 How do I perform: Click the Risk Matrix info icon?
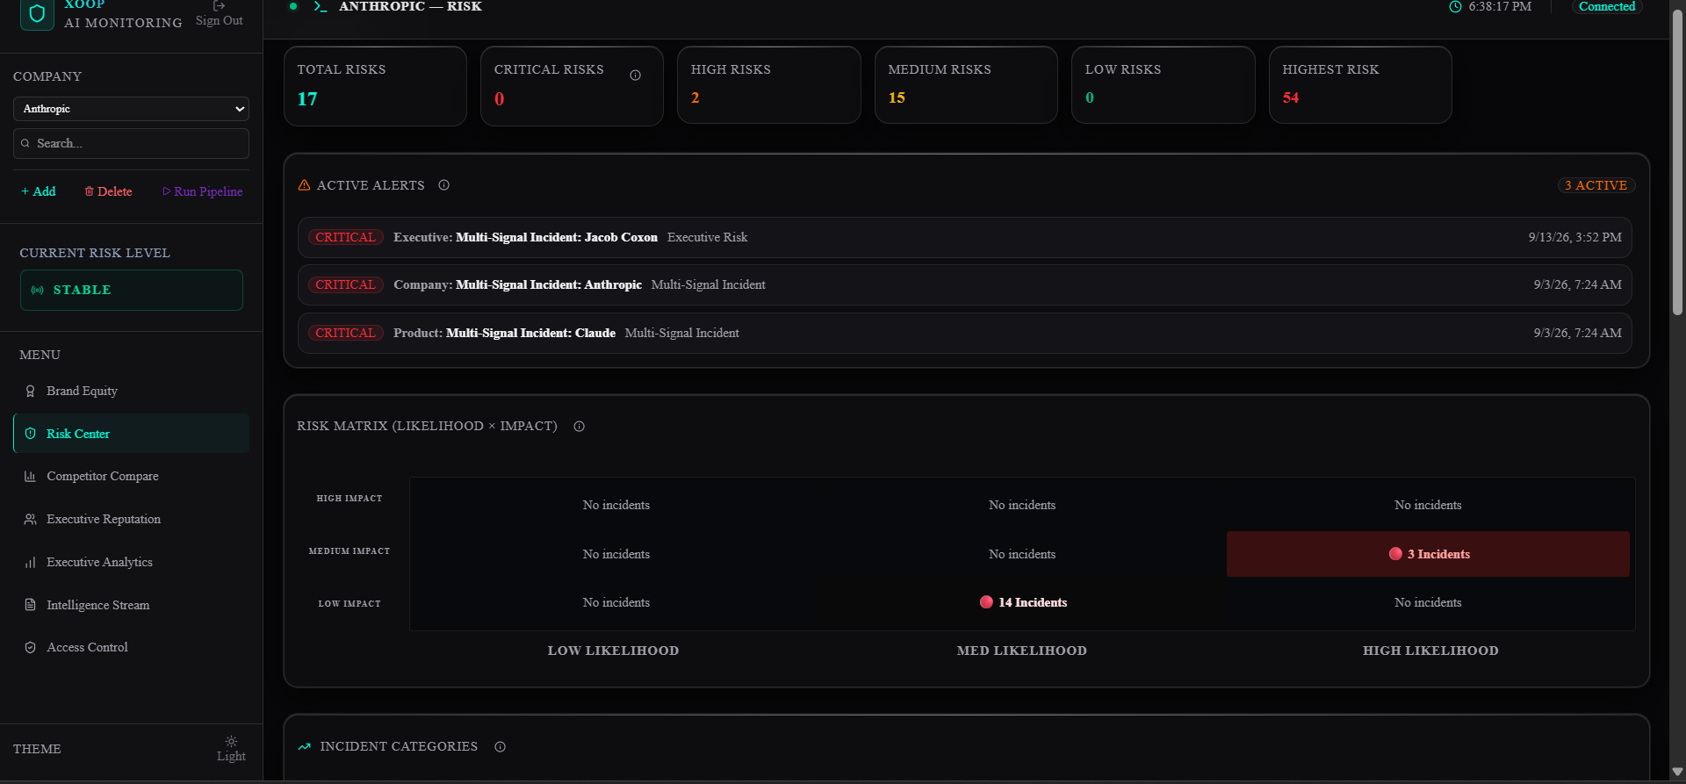pyautogui.click(x=580, y=427)
